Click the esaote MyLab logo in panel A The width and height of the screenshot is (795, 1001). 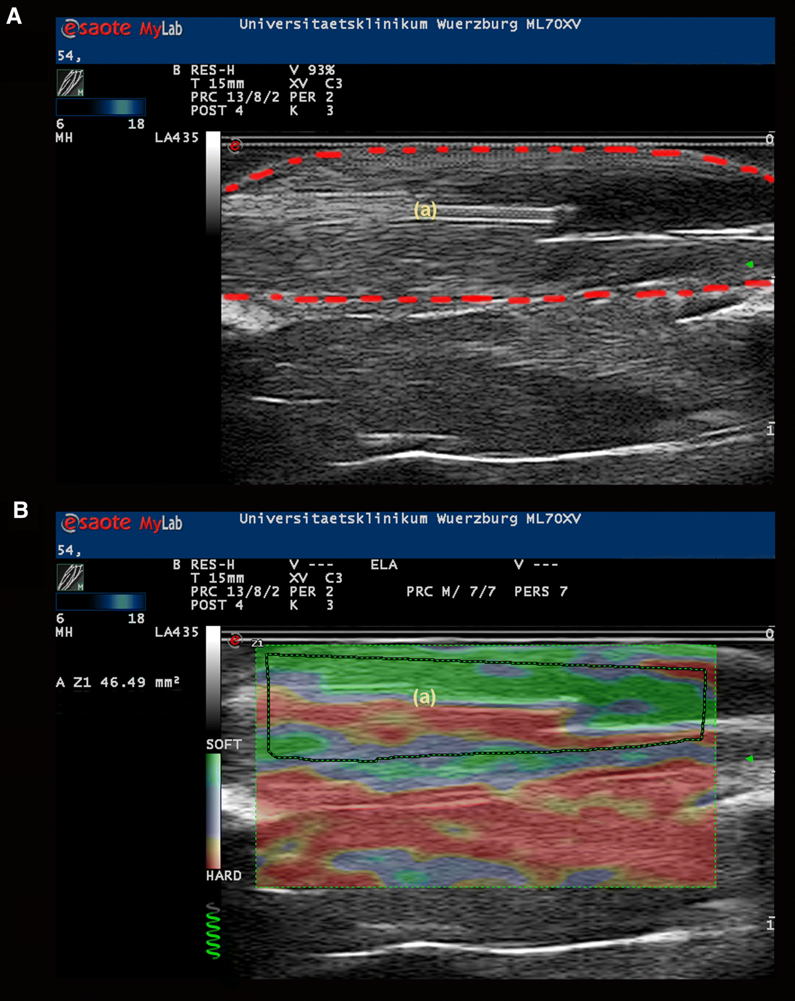click(x=122, y=28)
